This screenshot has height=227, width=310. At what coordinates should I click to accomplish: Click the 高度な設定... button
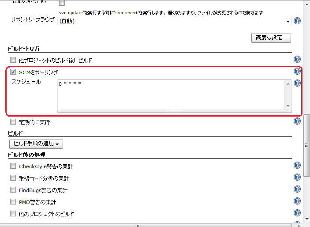pos(271,38)
